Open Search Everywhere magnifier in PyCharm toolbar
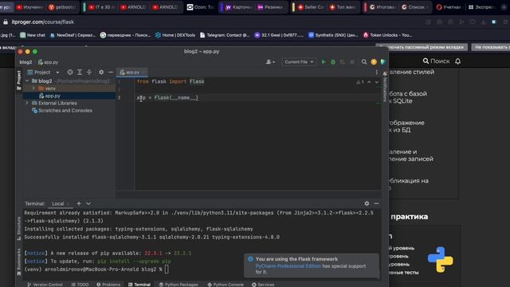This screenshot has width=510, height=287. point(364,62)
